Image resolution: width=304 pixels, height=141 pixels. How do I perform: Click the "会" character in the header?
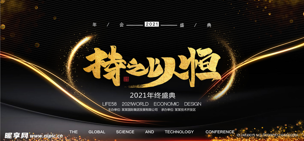click(121, 25)
